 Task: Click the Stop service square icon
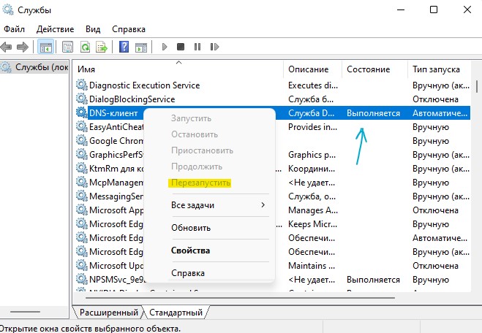point(181,47)
